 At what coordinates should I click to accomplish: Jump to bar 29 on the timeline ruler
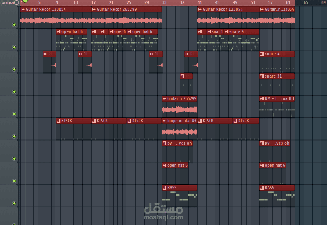[x=147, y=3]
